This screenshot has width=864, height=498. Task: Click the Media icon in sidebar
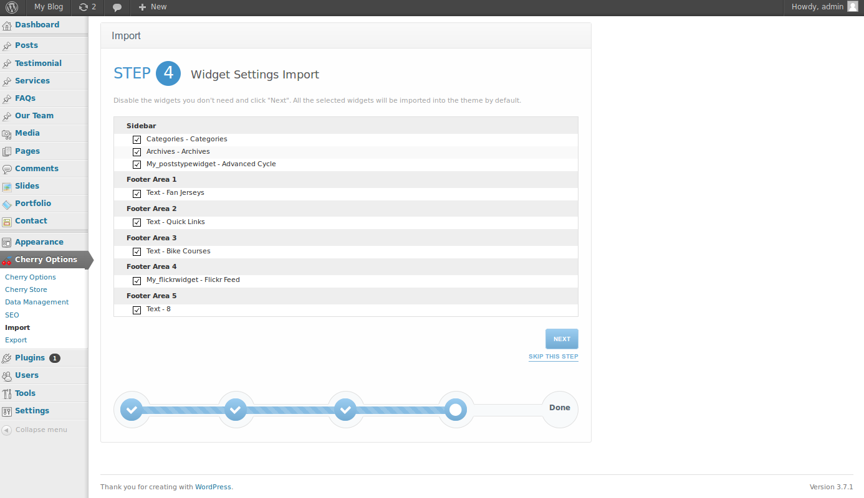pyautogui.click(x=7, y=134)
